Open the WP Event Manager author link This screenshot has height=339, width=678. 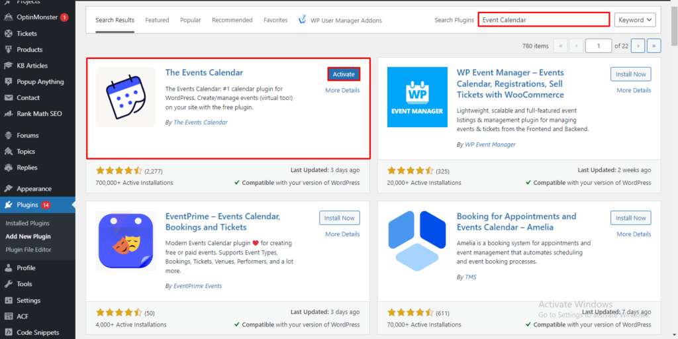click(490, 144)
